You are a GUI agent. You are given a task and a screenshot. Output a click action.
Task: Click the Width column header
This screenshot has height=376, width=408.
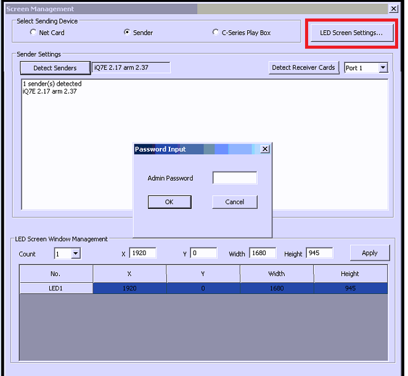276,274
